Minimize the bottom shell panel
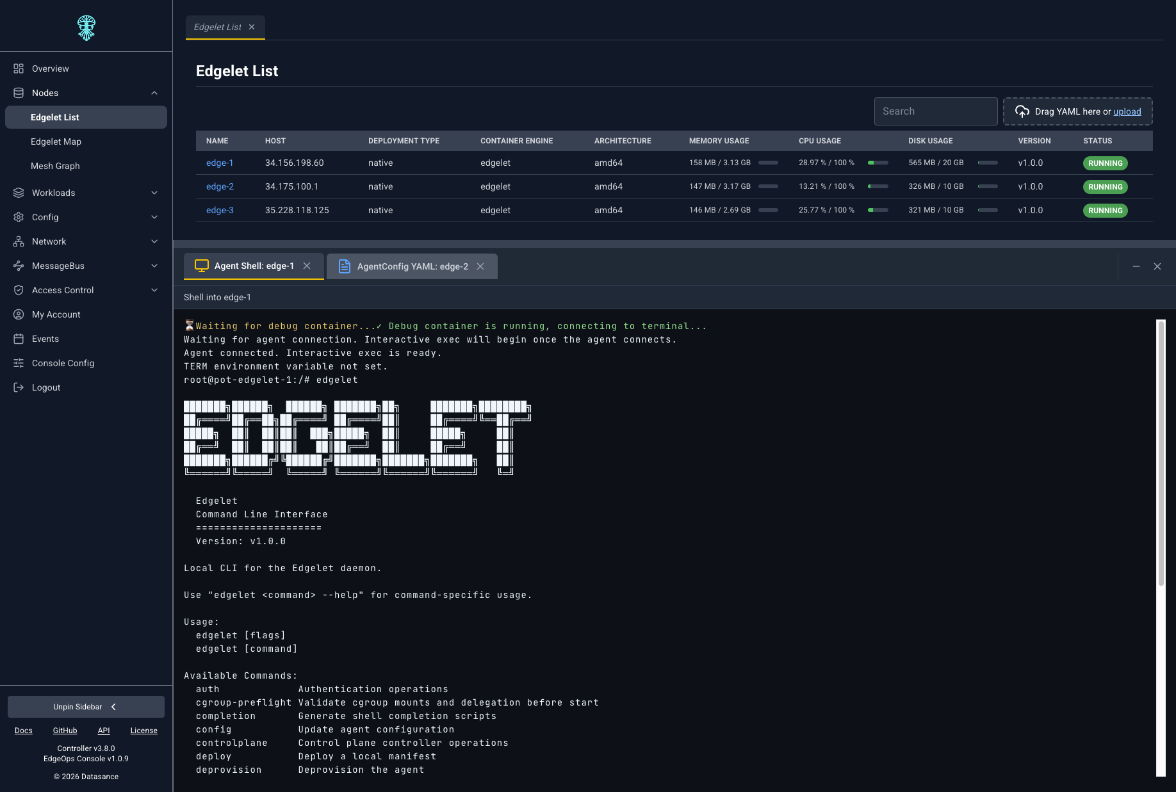 [1136, 266]
